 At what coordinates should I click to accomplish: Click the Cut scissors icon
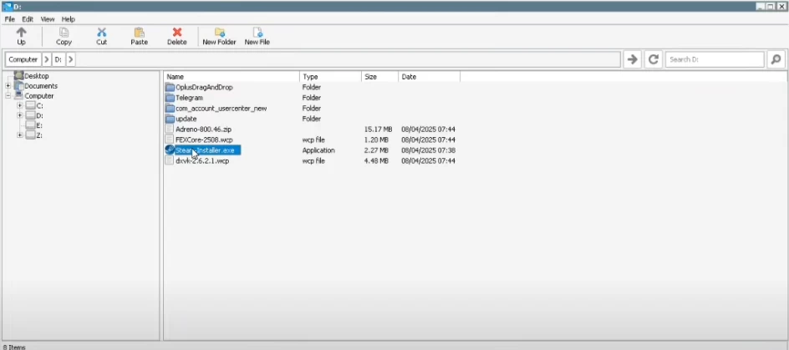click(101, 33)
